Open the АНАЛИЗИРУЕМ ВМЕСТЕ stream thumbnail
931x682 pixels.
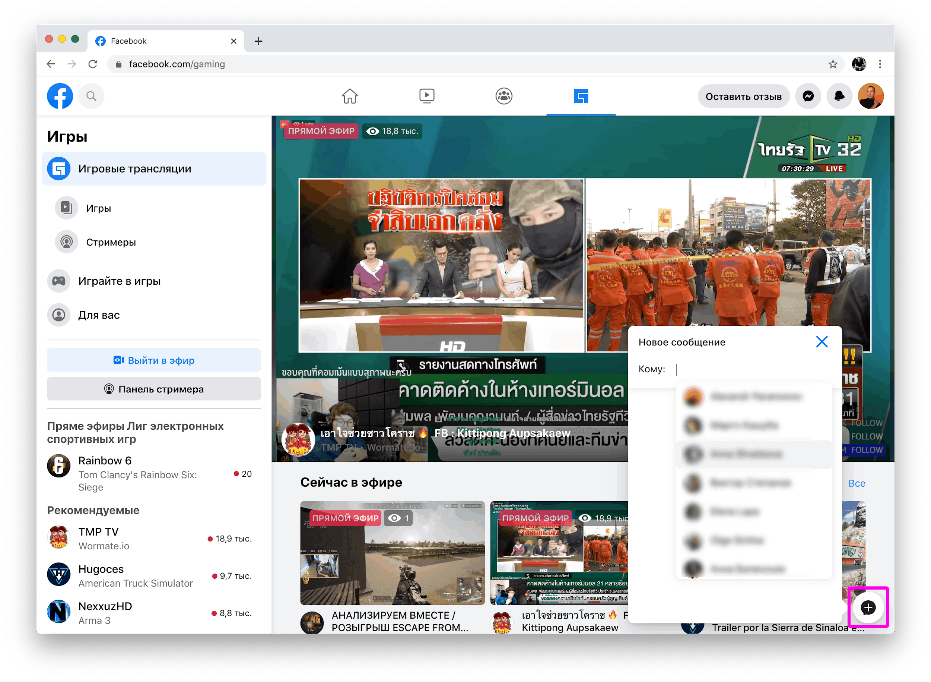[392, 553]
